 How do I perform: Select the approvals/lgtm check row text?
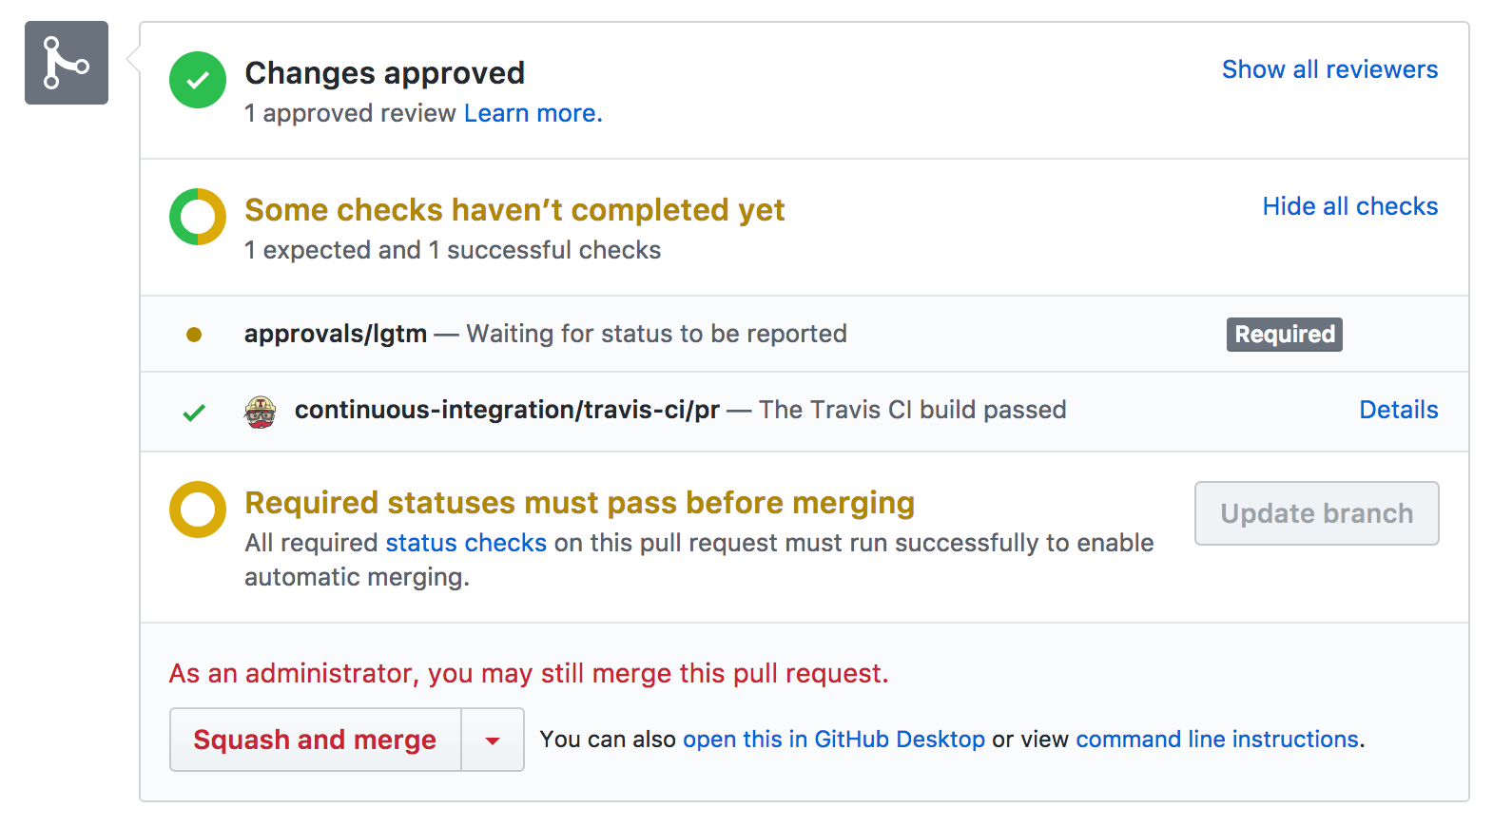tap(335, 334)
